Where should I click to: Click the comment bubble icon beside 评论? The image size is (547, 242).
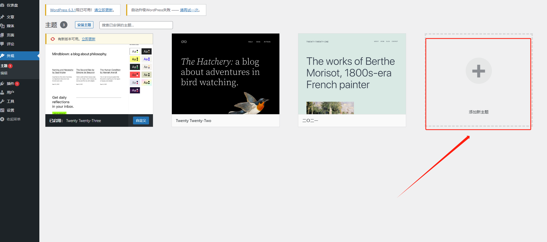(x=2, y=44)
